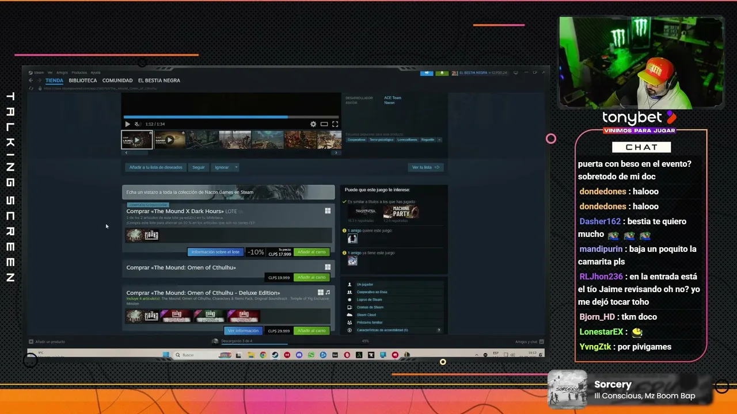This screenshot has width=737, height=414.
Task: Select the gameplay overview video thumbnail
Action: coord(170,140)
